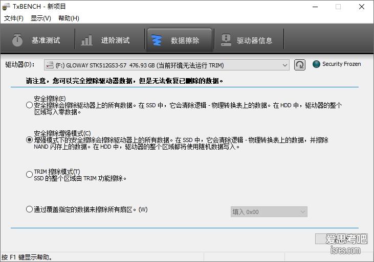Image resolution: width=374 pixels, height=262 pixels.
Task: Click the refresh drive list icon button
Action: click(x=300, y=65)
